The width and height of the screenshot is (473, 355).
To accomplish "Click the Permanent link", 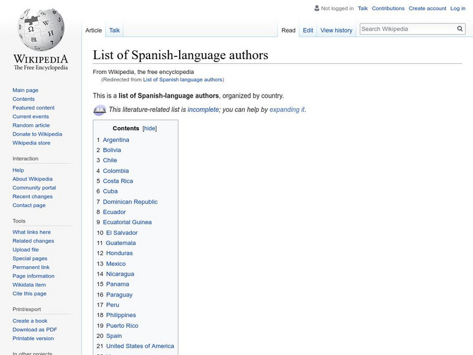I will [x=31, y=267].
